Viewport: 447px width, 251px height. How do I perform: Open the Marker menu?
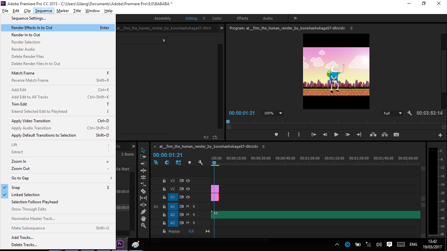63,11
